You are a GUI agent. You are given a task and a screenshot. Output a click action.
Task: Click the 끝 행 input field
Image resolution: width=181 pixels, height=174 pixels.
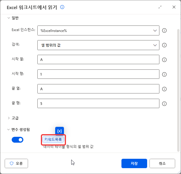pos(98,103)
